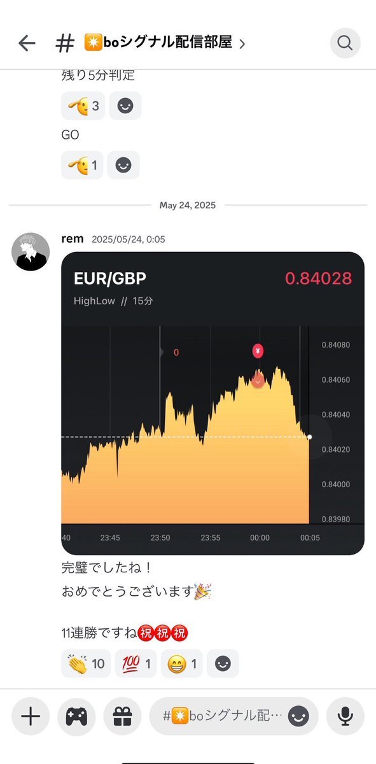Image resolution: width=376 pixels, height=764 pixels.
Task: Toggle the 100 emoji reaction
Action: (x=136, y=663)
